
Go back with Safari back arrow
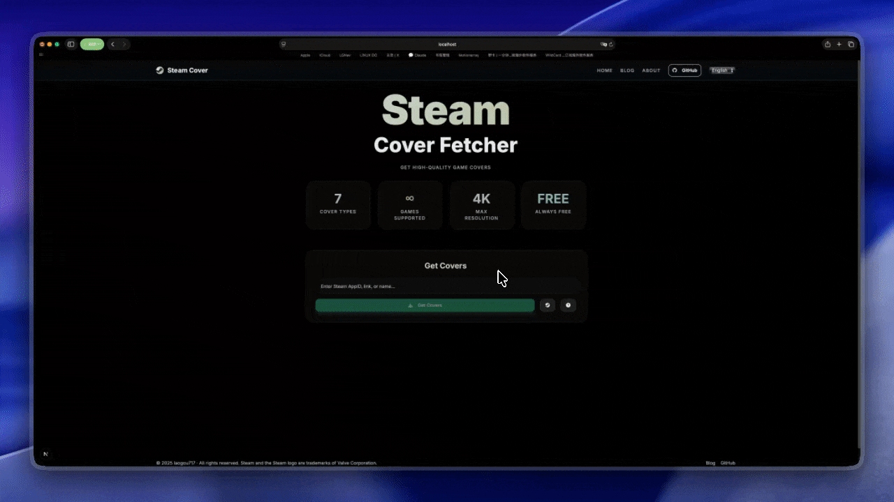[112, 45]
